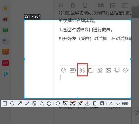Add screenshot to favorites bookmark
Viewport: 139px width, 124px height.
point(102,103)
